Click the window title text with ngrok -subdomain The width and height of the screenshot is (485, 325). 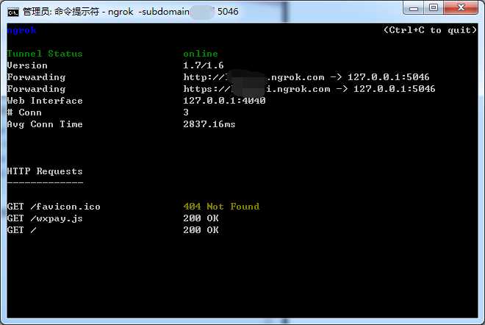(130, 12)
